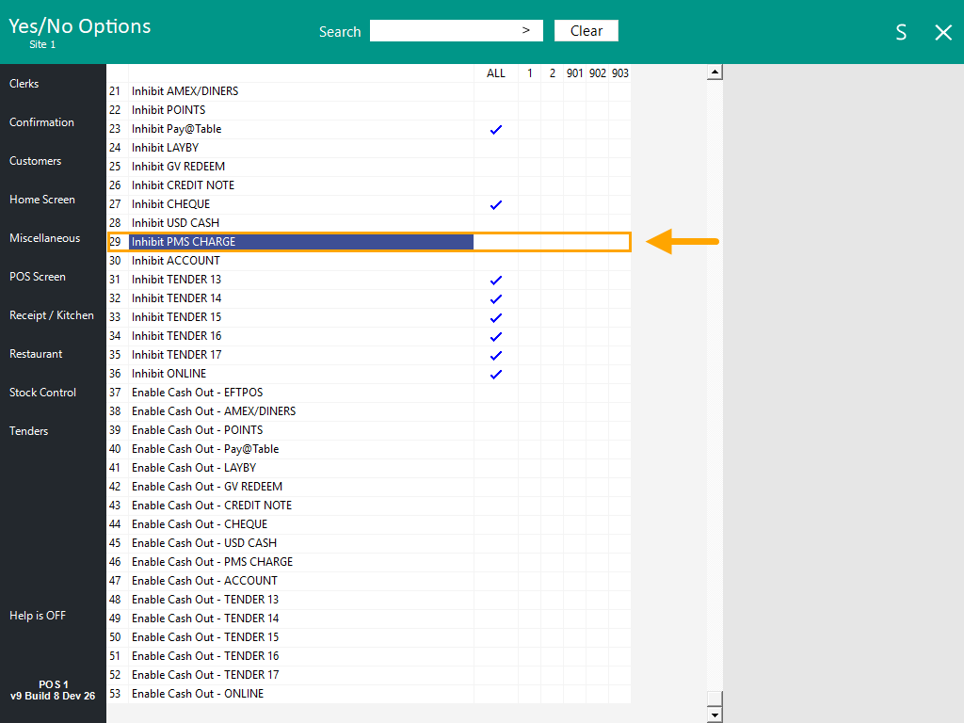Select row Enable Cash Out - TENDER 13

(x=369, y=600)
